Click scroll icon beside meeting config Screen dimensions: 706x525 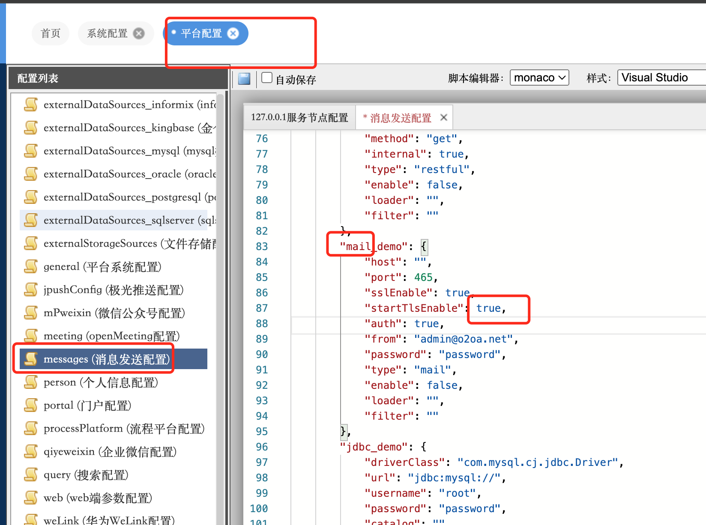(31, 335)
